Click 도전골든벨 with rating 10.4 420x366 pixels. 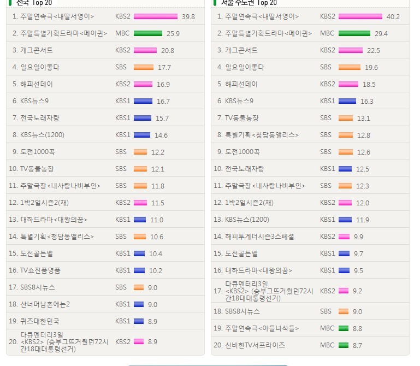click(37, 253)
